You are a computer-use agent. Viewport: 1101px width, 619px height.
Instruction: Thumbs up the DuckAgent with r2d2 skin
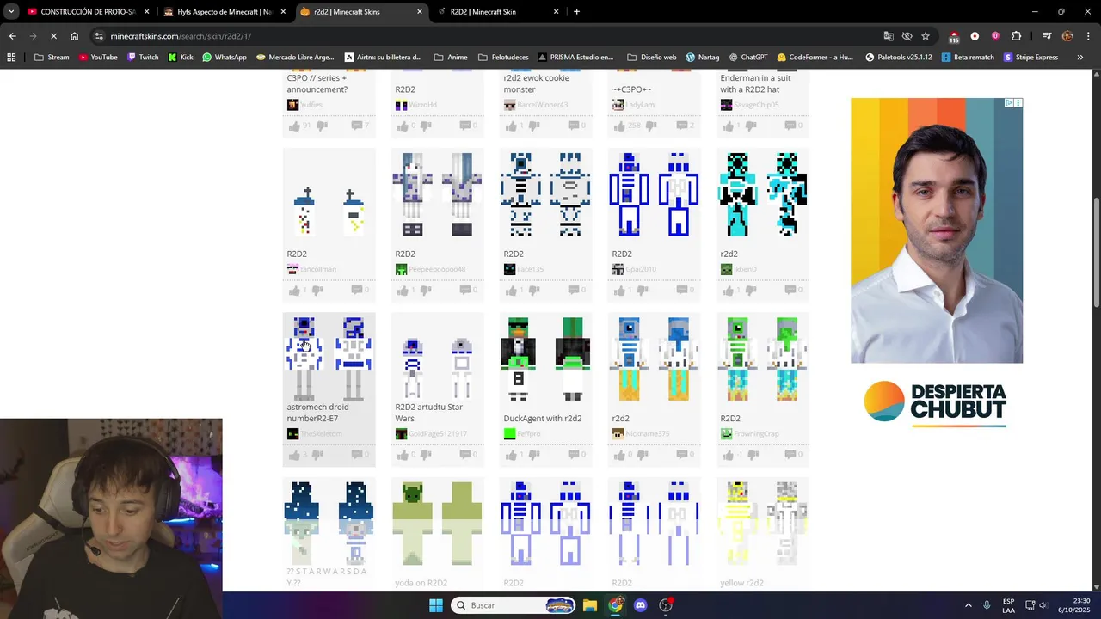(x=511, y=455)
